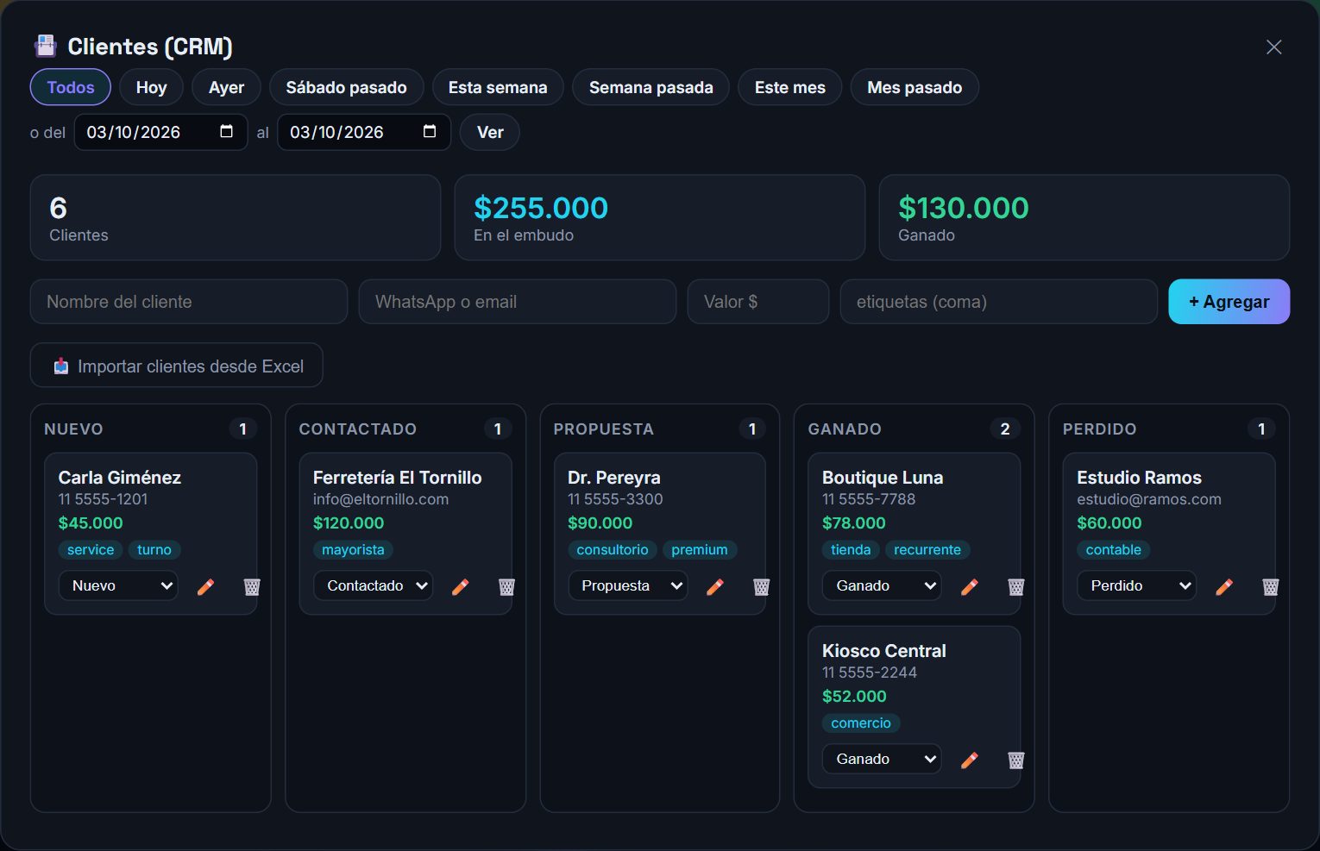Open Kiosco Central's status dropdown
The image size is (1320, 851).
(x=882, y=759)
